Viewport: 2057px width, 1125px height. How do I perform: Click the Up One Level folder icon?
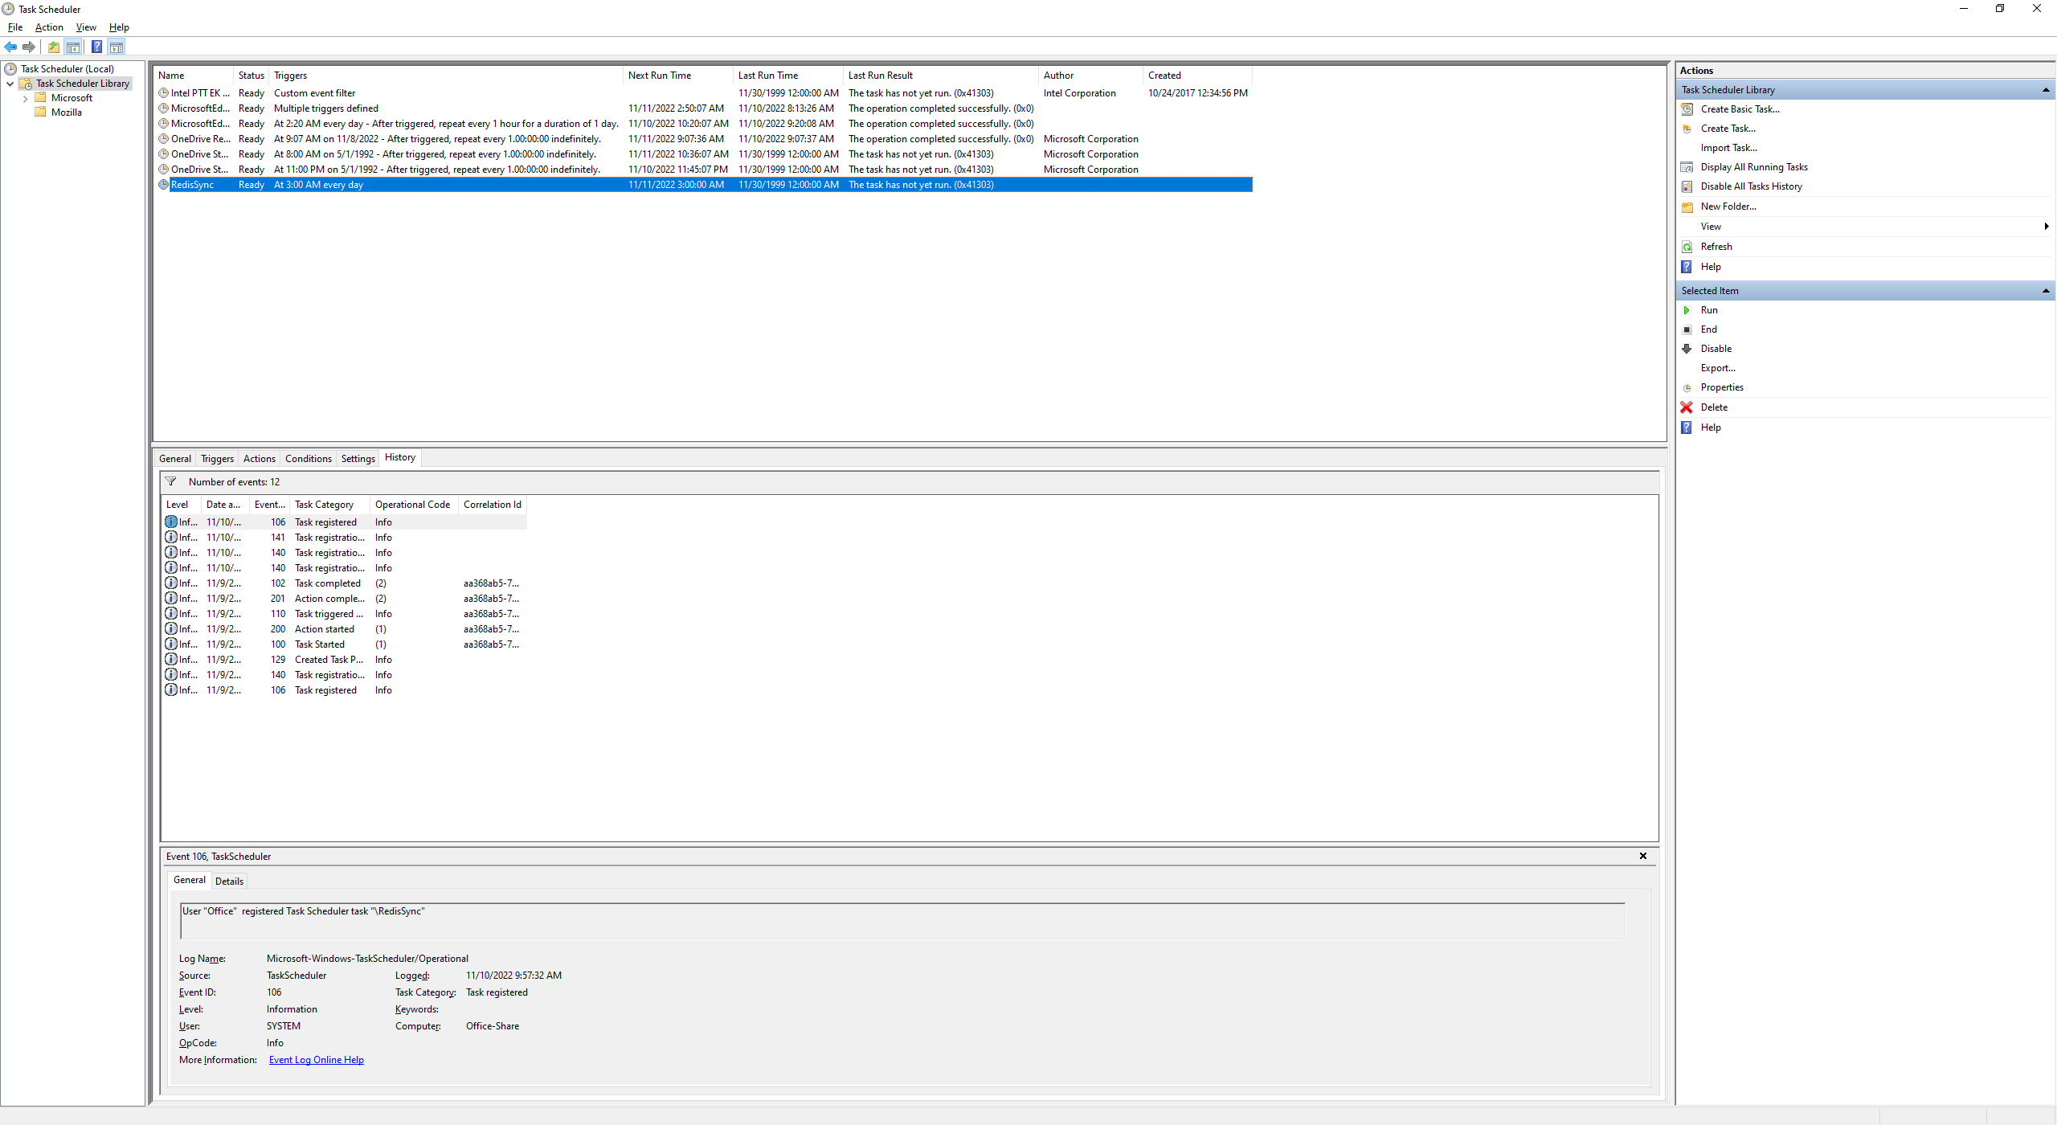coord(53,47)
